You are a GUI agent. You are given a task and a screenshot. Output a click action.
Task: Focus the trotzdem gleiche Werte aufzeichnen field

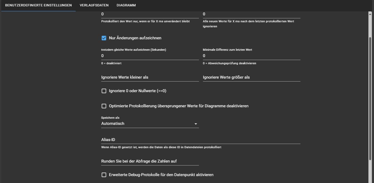coord(150,56)
